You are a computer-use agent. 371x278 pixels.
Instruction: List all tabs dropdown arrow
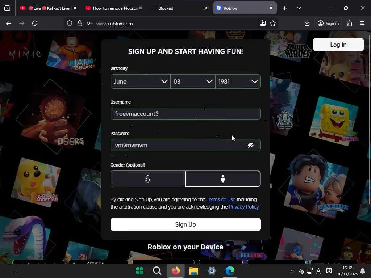[299, 8]
